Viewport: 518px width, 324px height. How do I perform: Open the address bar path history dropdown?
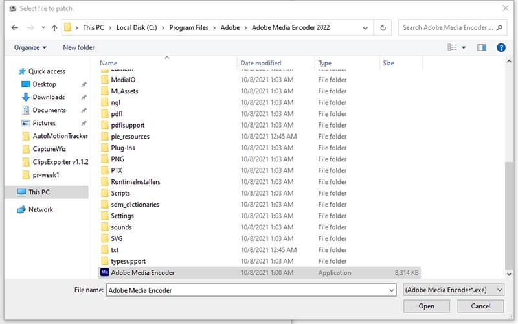365,28
